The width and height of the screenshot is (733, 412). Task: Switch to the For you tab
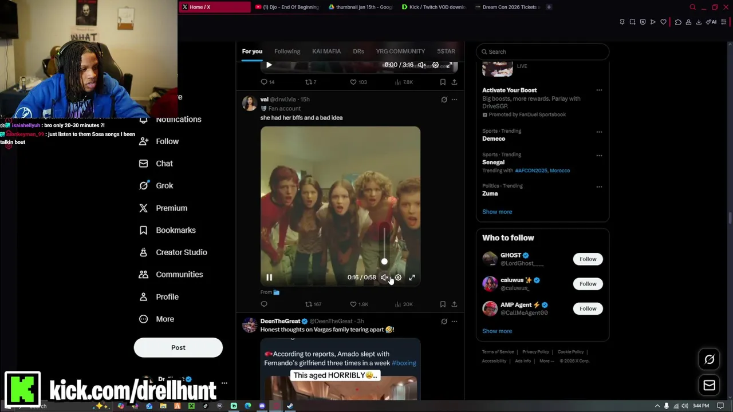252,51
